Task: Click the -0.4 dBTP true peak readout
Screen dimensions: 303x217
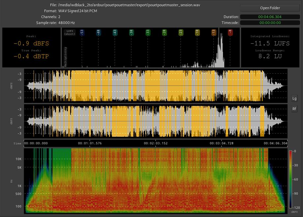Action: (31, 57)
